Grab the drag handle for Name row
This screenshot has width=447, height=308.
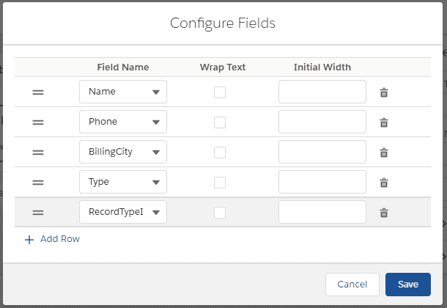coord(38,92)
